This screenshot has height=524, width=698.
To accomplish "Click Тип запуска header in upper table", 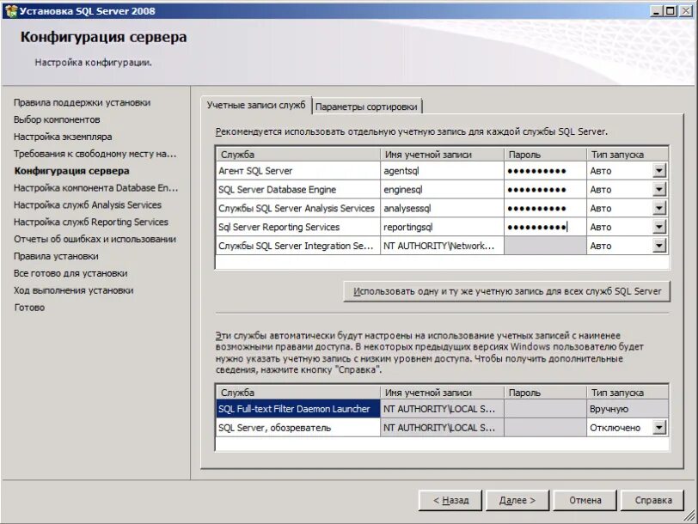I will coord(628,155).
